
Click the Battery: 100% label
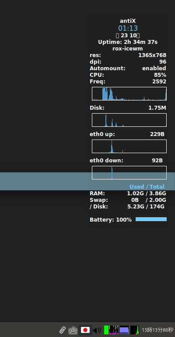[111, 220]
